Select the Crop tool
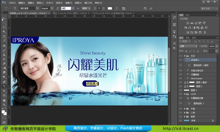The image size is (220, 132). pos(4,36)
